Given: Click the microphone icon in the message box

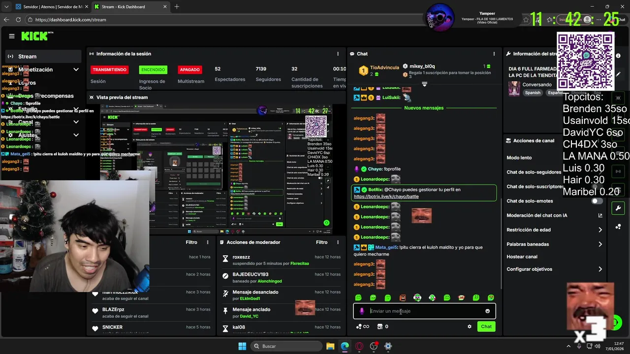Looking at the screenshot, I should click(362, 311).
